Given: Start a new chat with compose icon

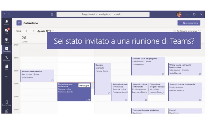Looking at the screenshot, I should click(x=52, y=14).
